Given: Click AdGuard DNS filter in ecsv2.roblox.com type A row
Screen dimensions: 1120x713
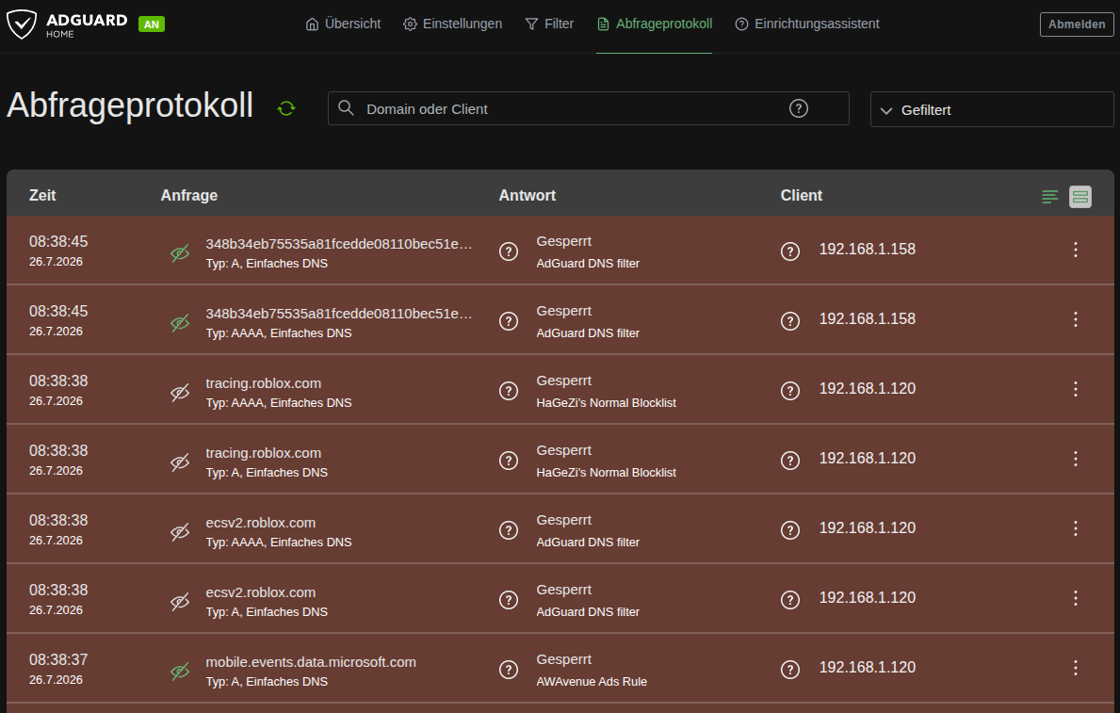Looking at the screenshot, I should point(588,611).
